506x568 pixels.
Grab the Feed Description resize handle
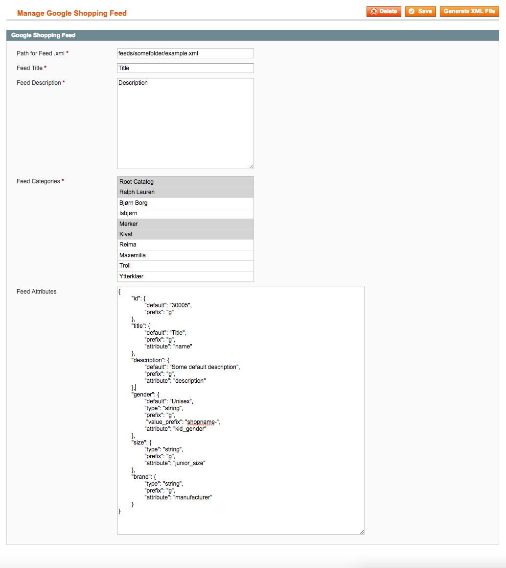tap(251, 167)
